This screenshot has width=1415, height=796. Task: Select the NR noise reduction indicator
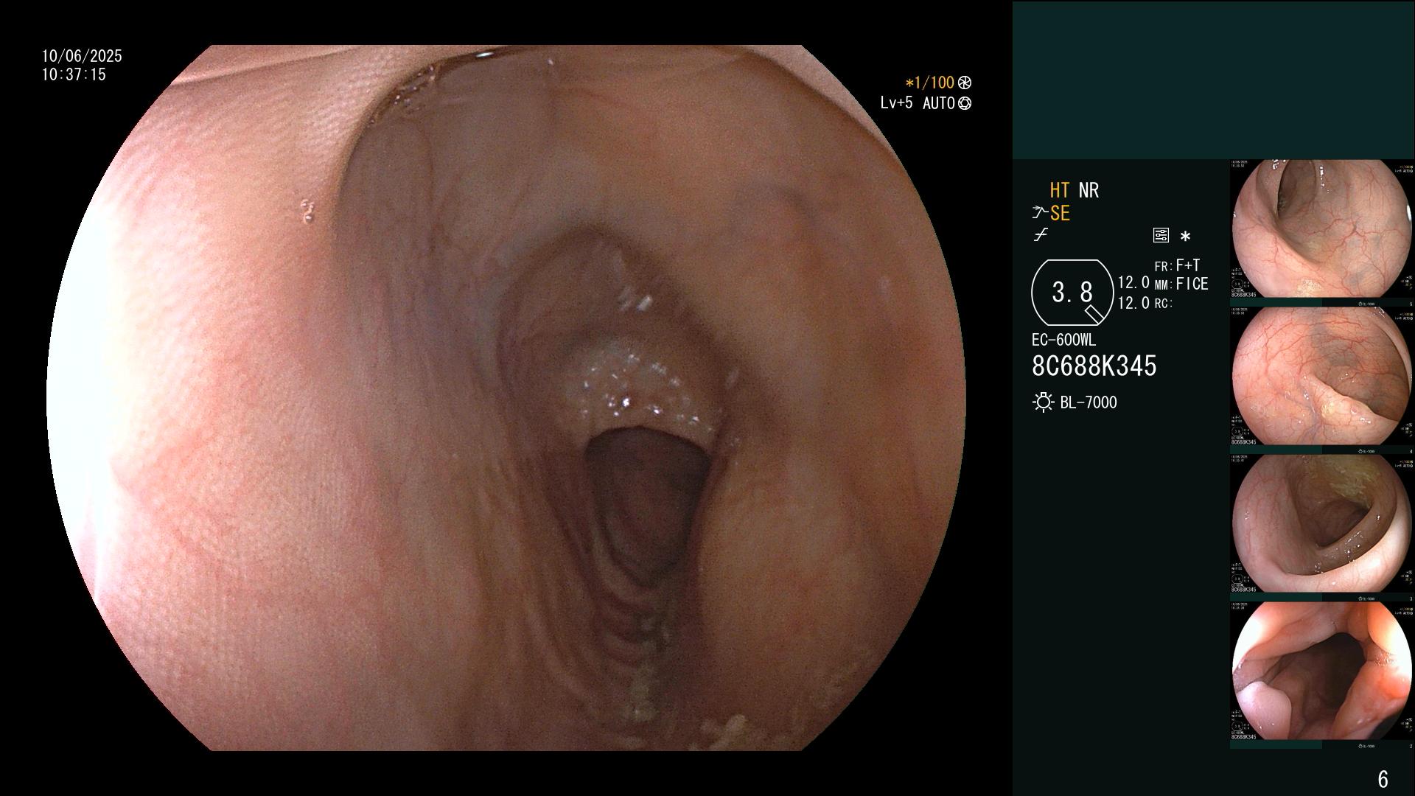pyautogui.click(x=1089, y=191)
